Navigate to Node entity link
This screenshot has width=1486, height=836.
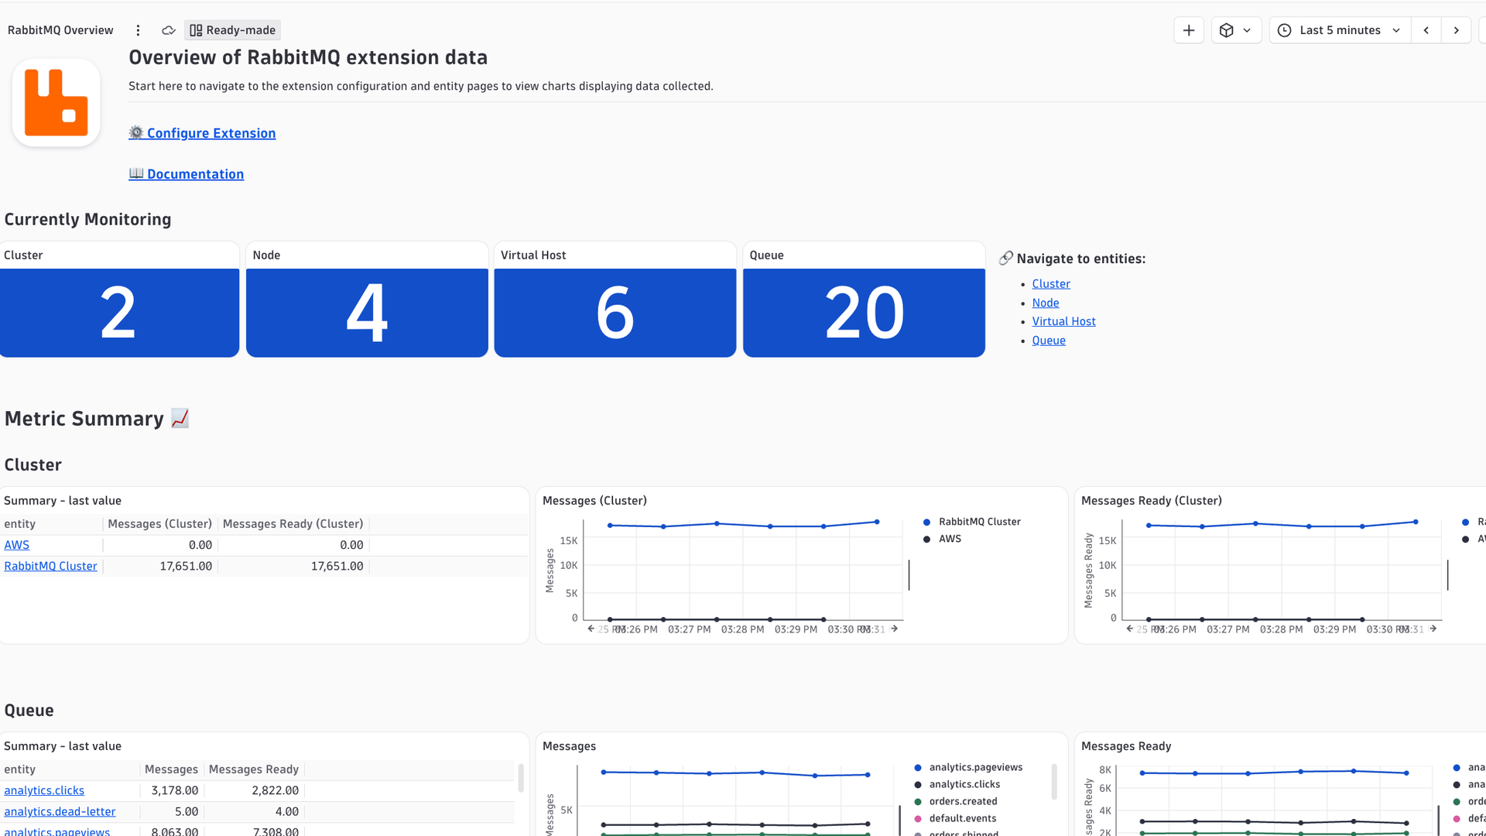pos(1046,303)
